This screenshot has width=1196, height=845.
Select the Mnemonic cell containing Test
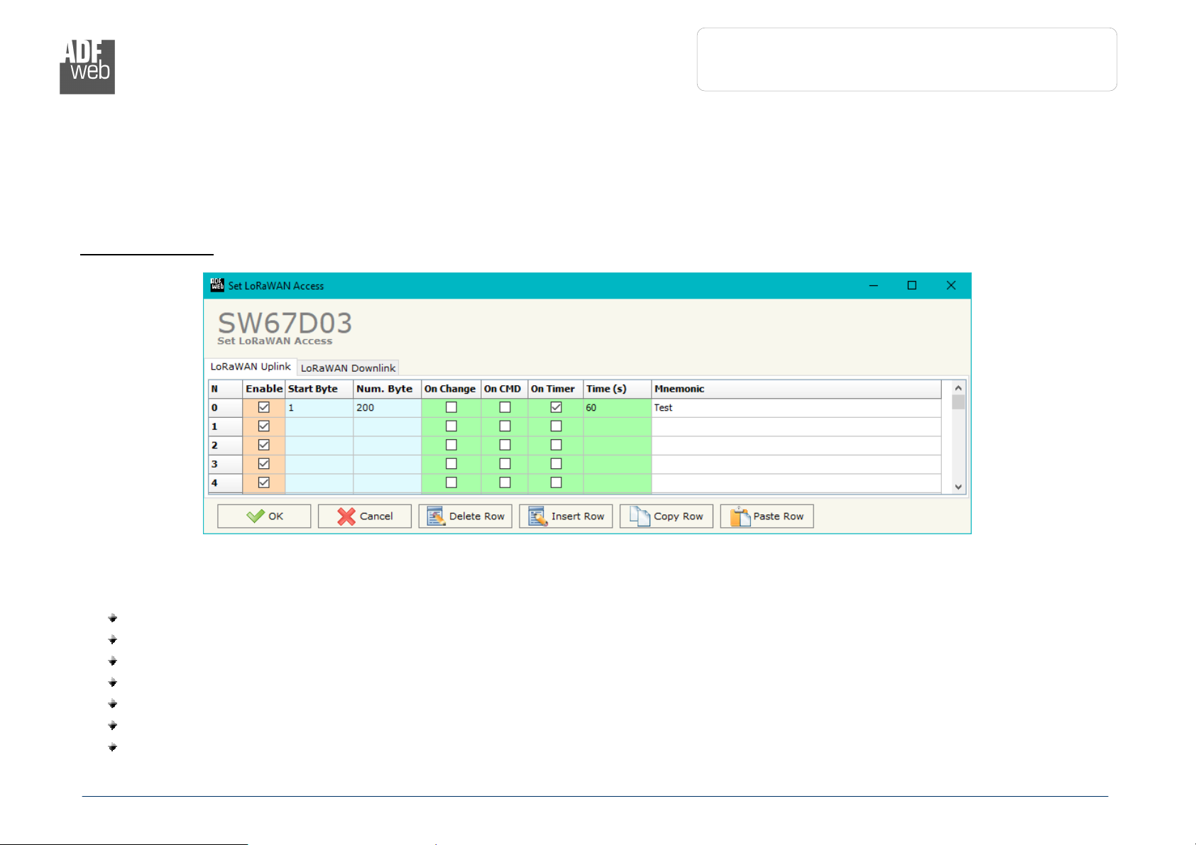[796, 408]
